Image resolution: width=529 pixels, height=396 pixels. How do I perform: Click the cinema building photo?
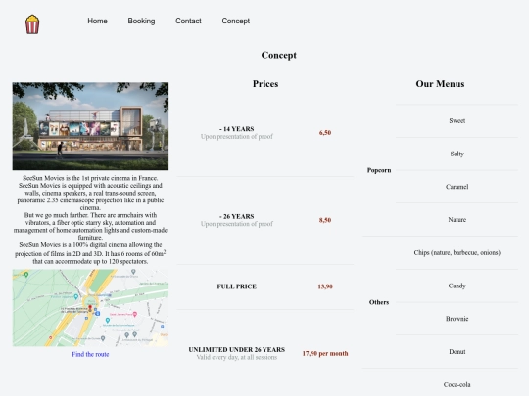pos(90,126)
